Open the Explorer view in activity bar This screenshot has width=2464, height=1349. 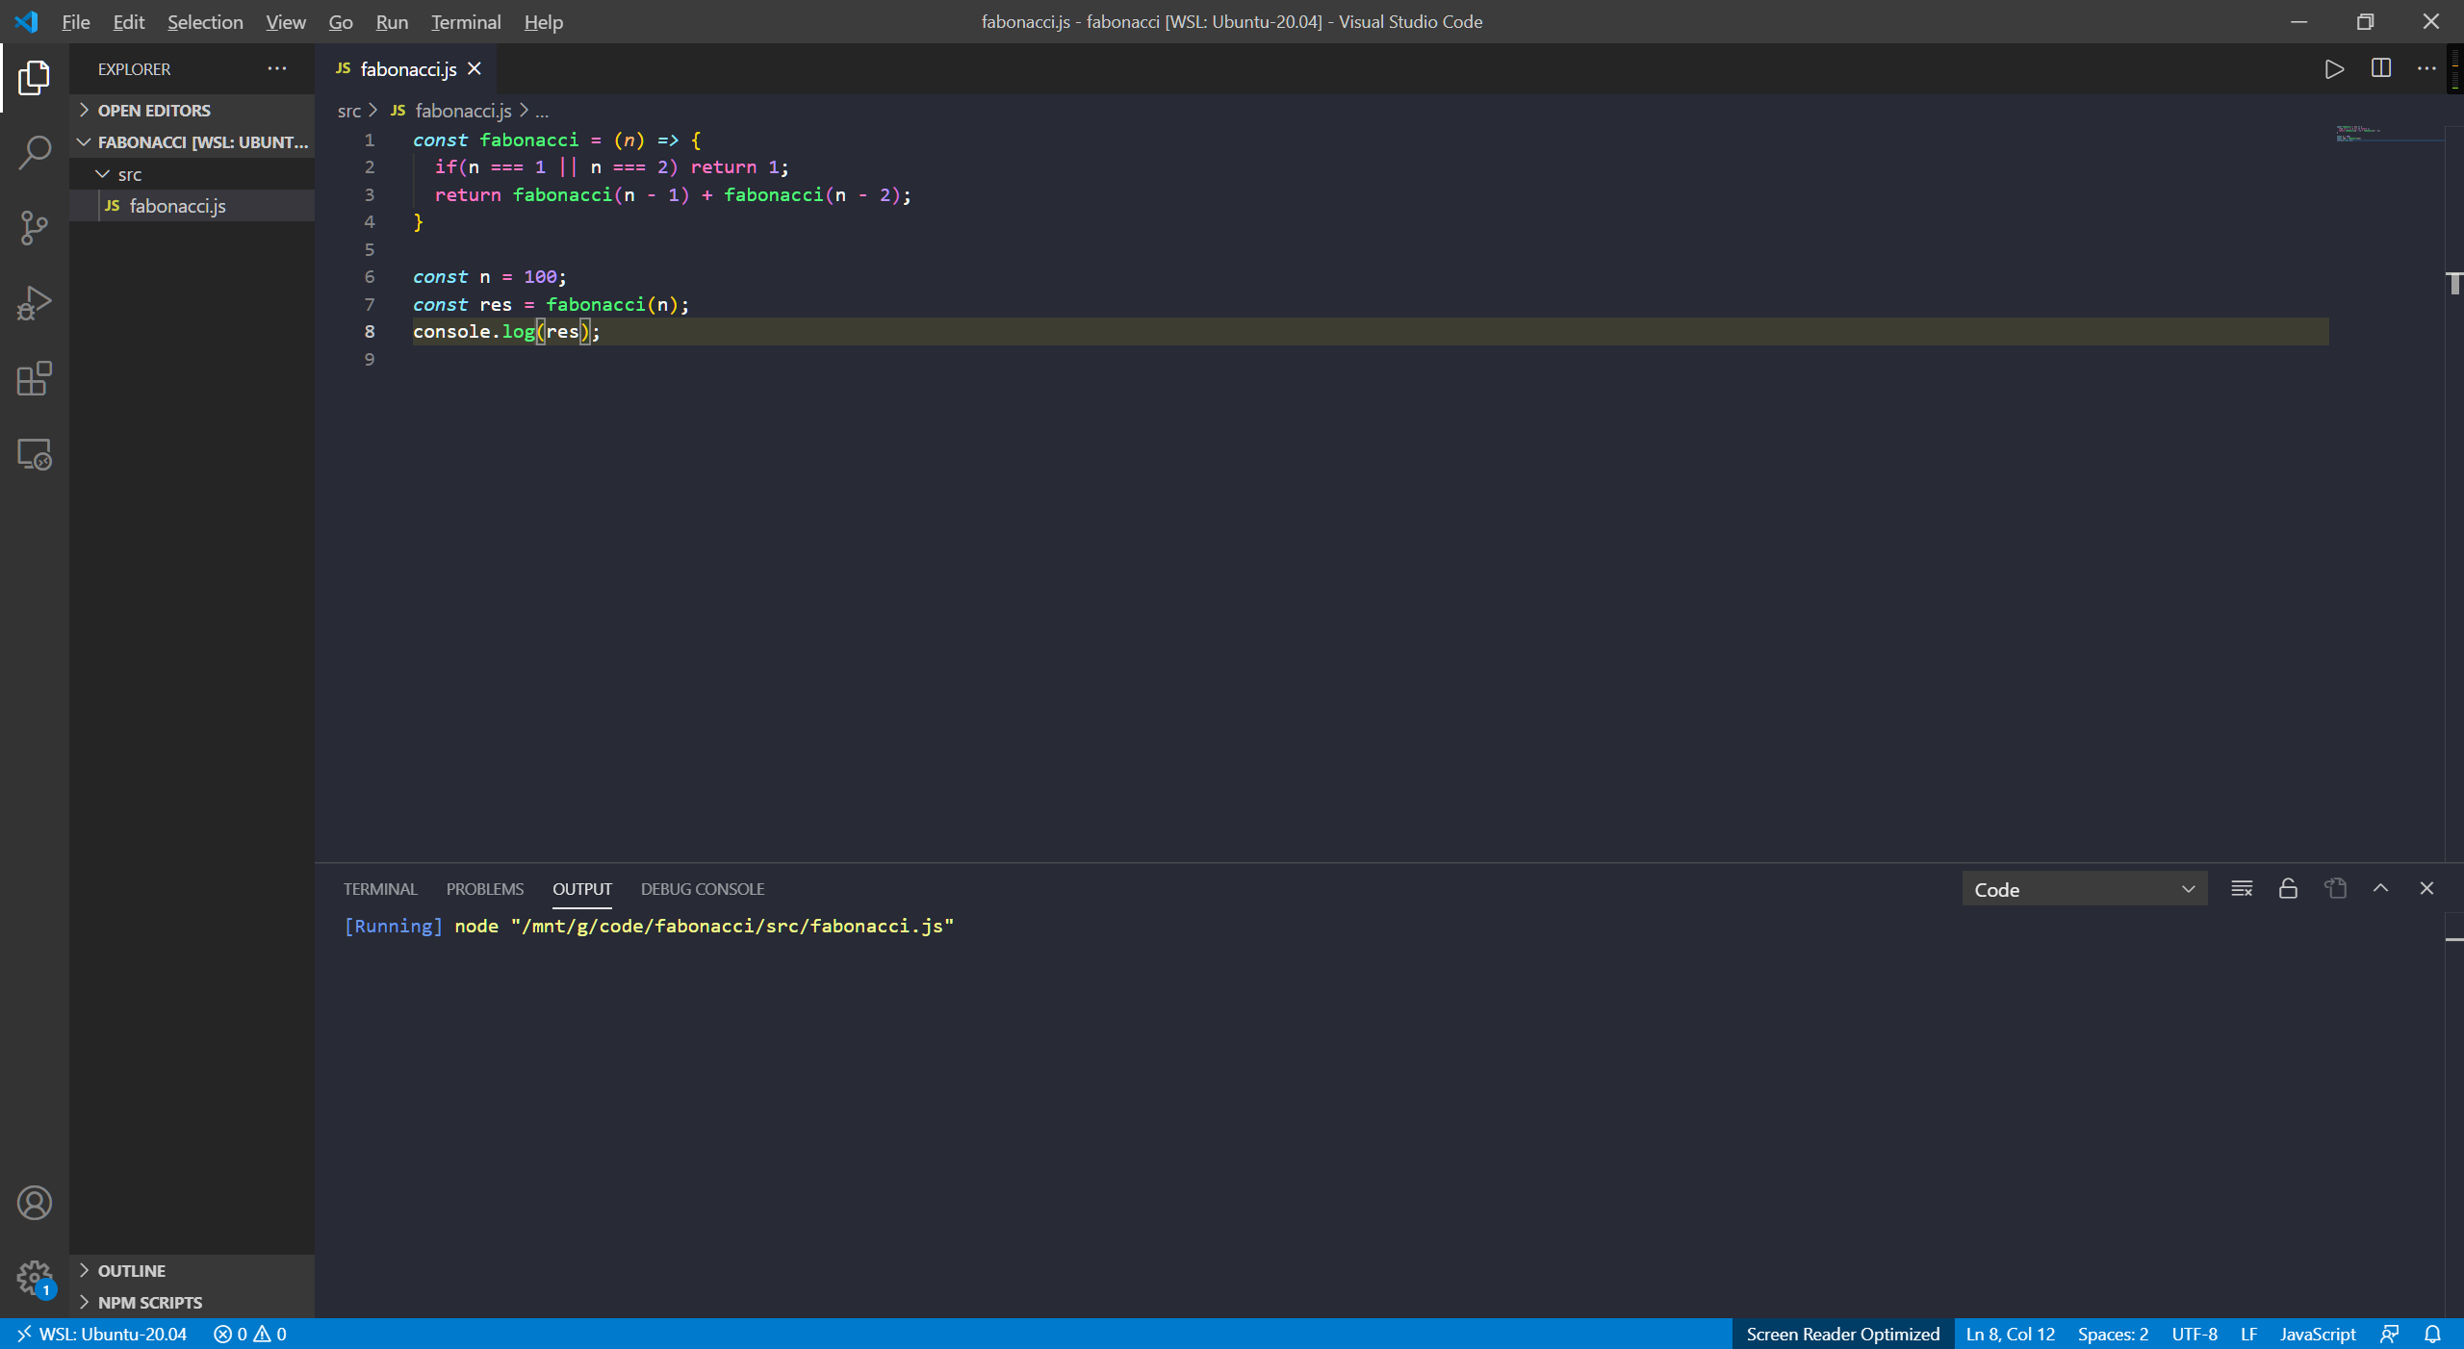click(x=34, y=77)
